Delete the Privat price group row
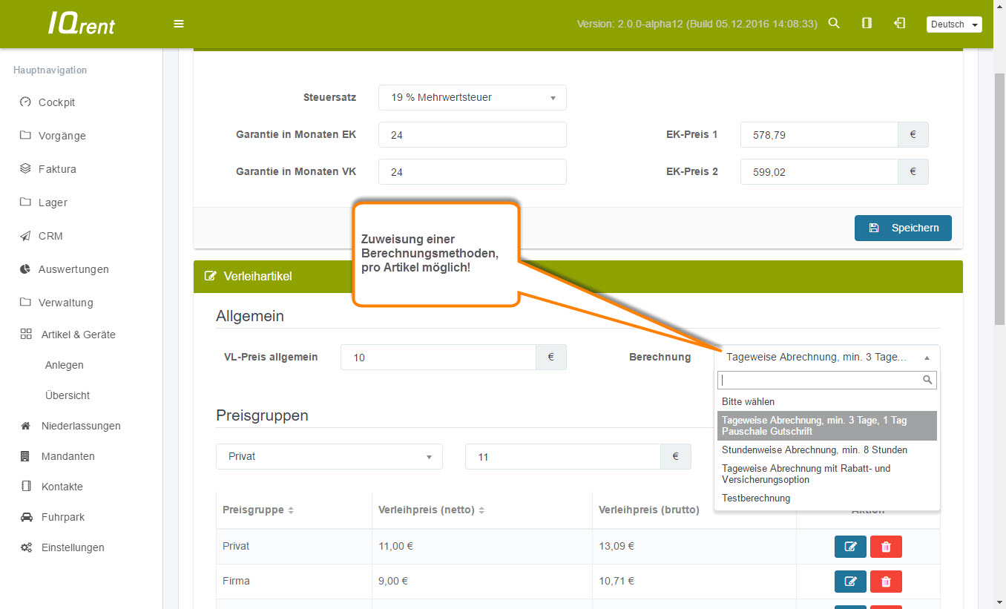 [886, 547]
